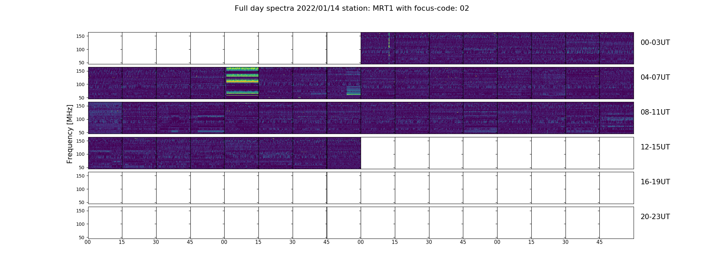Open the final spectrum panel of the 00-03UT row

point(617,48)
